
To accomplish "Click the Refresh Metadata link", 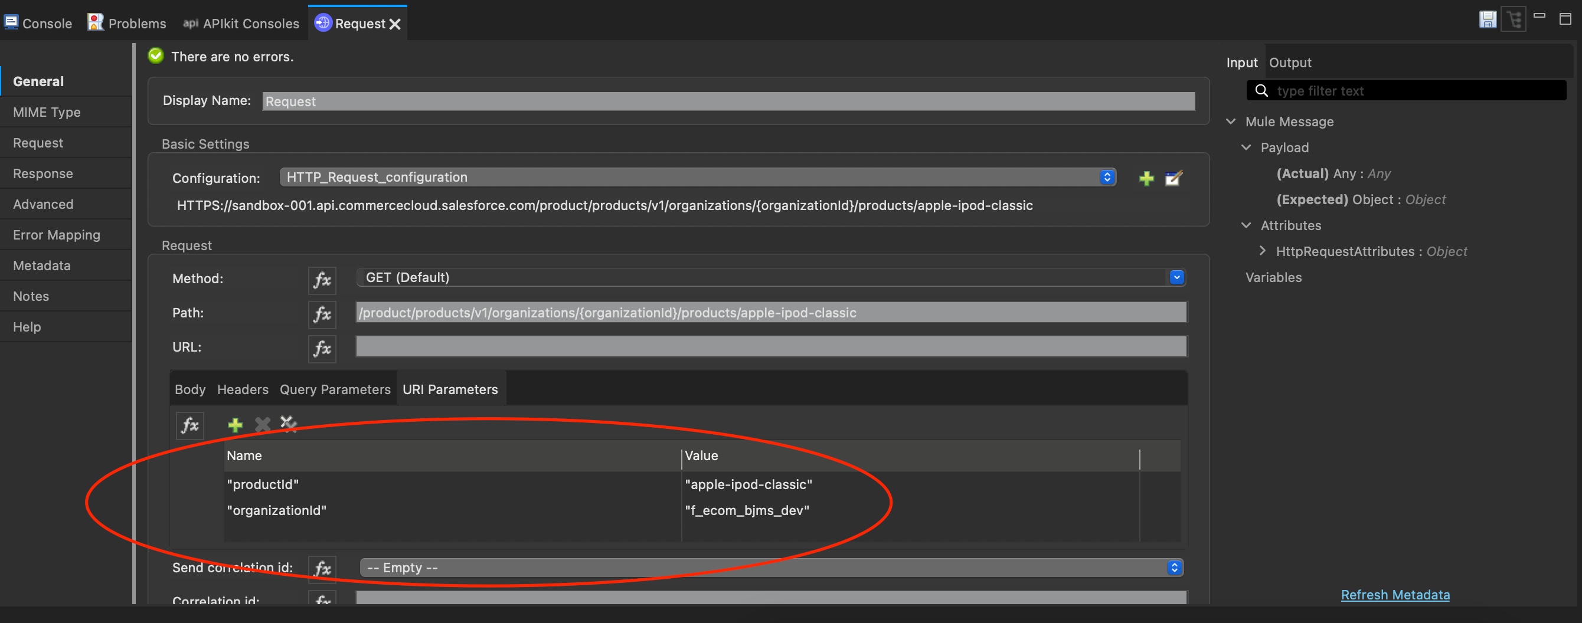I will tap(1395, 595).
